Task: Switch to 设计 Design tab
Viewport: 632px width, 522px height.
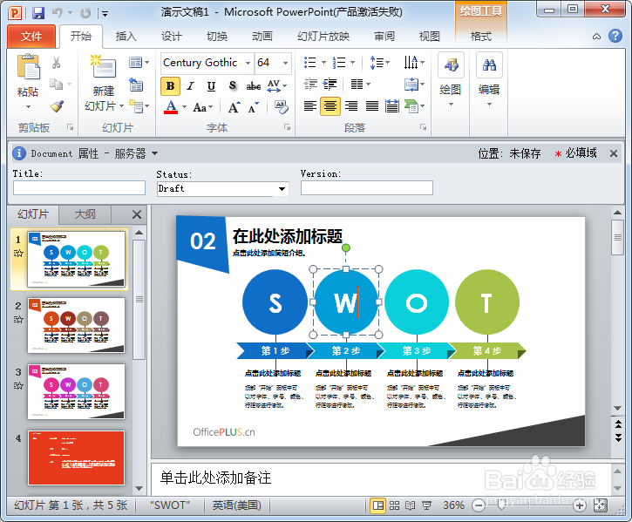Action: [172, 37]
